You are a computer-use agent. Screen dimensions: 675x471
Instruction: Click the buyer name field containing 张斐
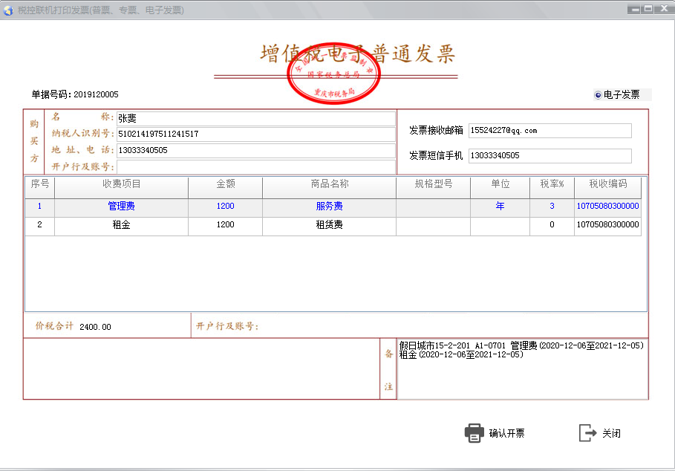click(x=256, y=118)
